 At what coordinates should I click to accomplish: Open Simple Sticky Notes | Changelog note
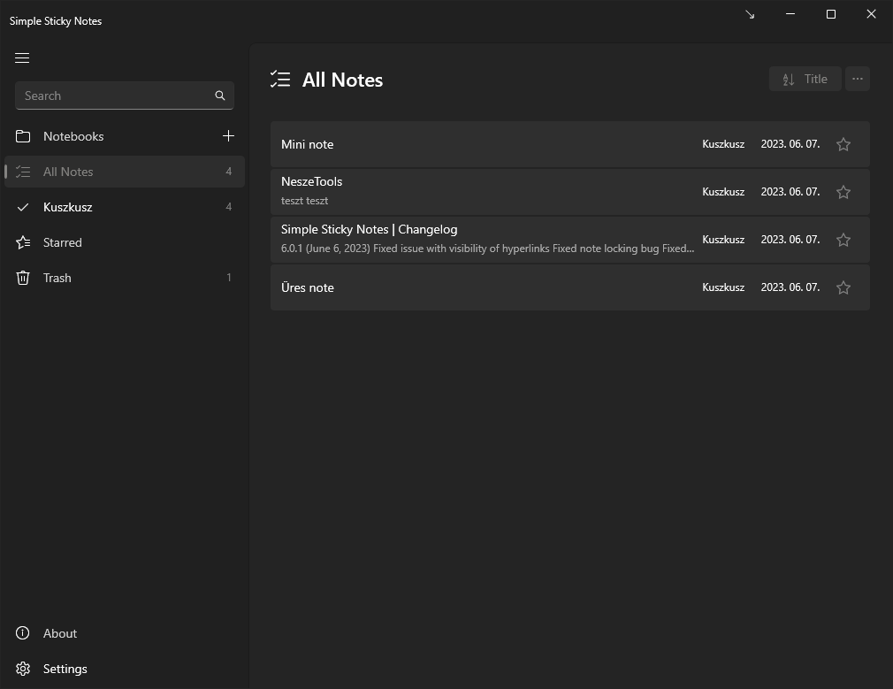pyautogui.click(x=570, y=240)
